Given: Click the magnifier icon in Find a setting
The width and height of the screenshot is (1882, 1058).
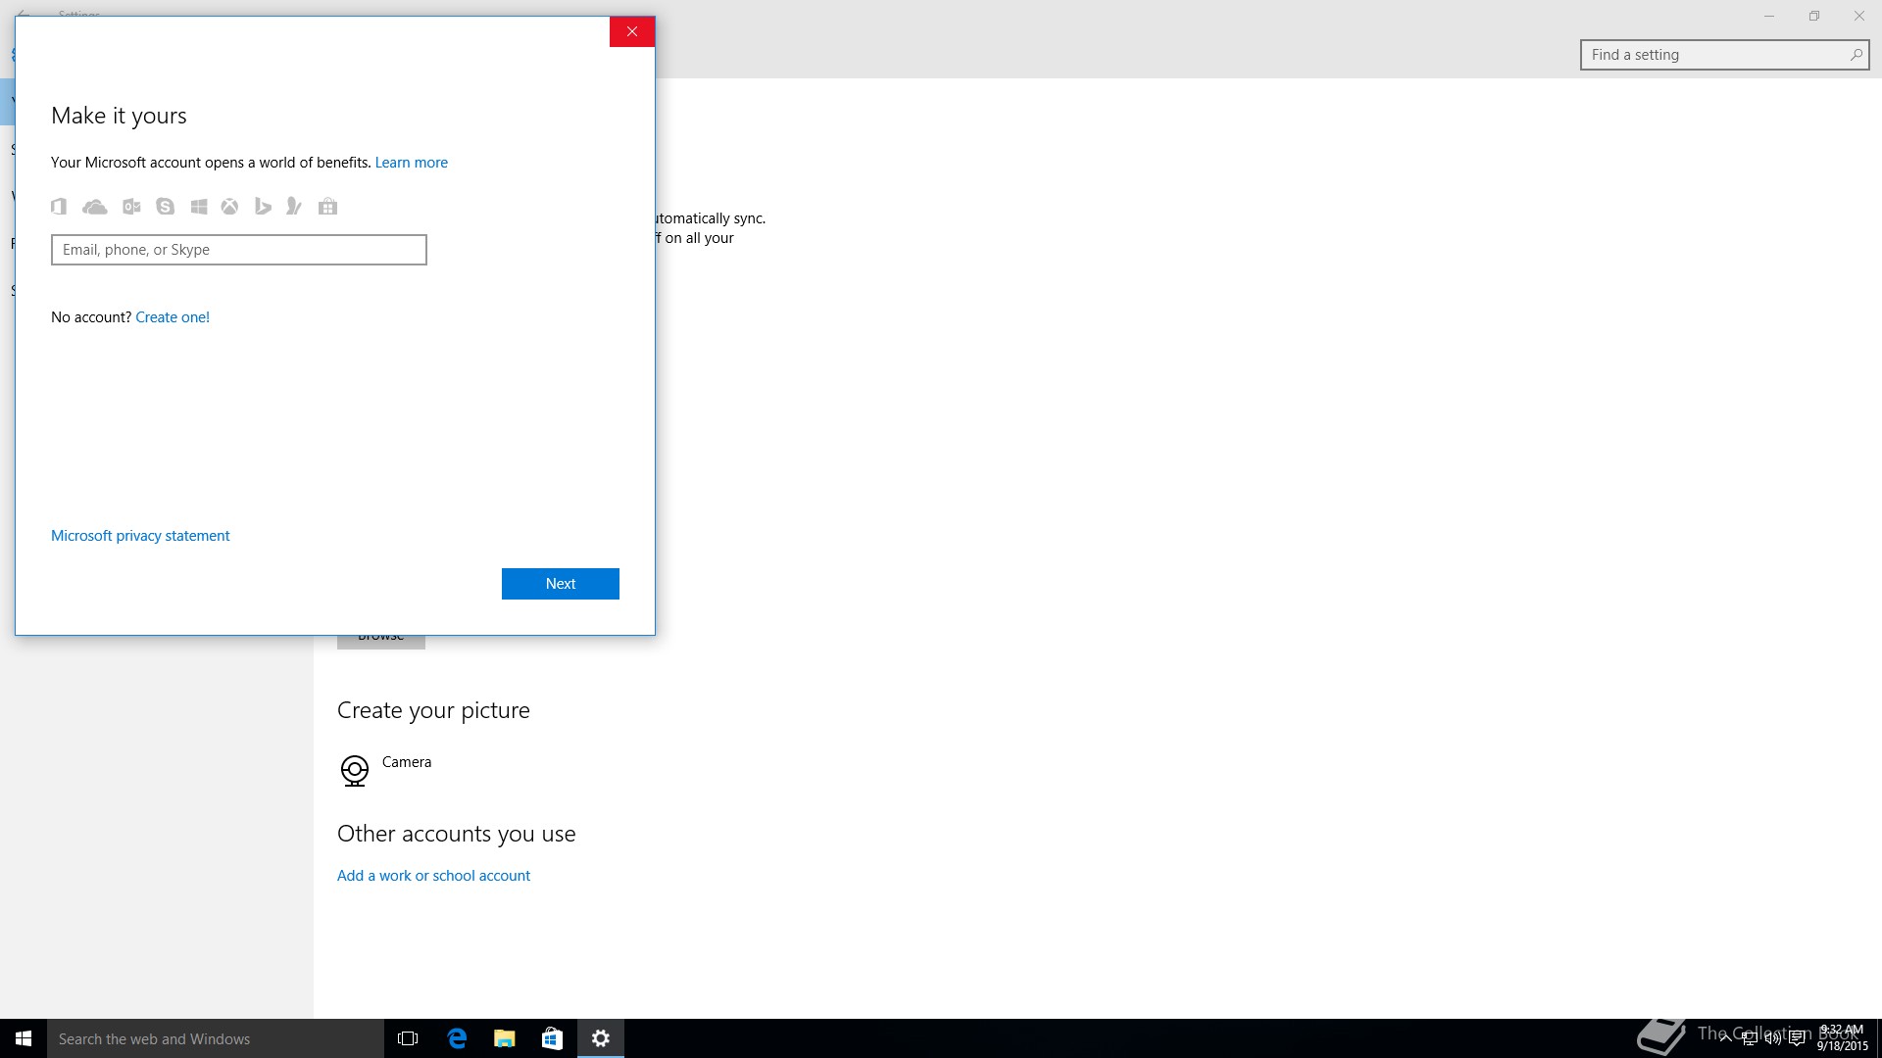Looking at the screenshot, I should point(1856,55).
